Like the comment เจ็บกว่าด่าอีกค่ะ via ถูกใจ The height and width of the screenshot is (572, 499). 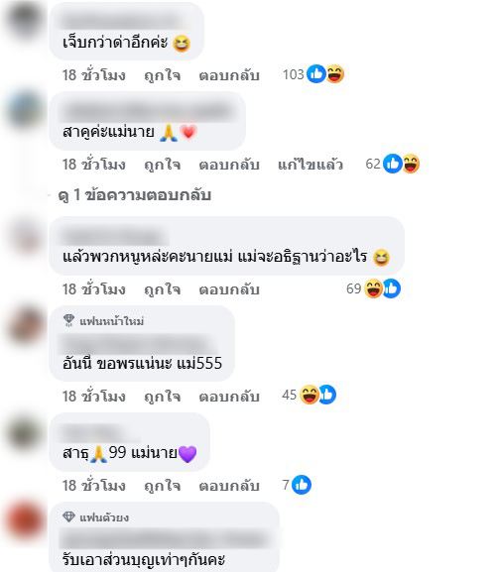[x=162, y=75]
